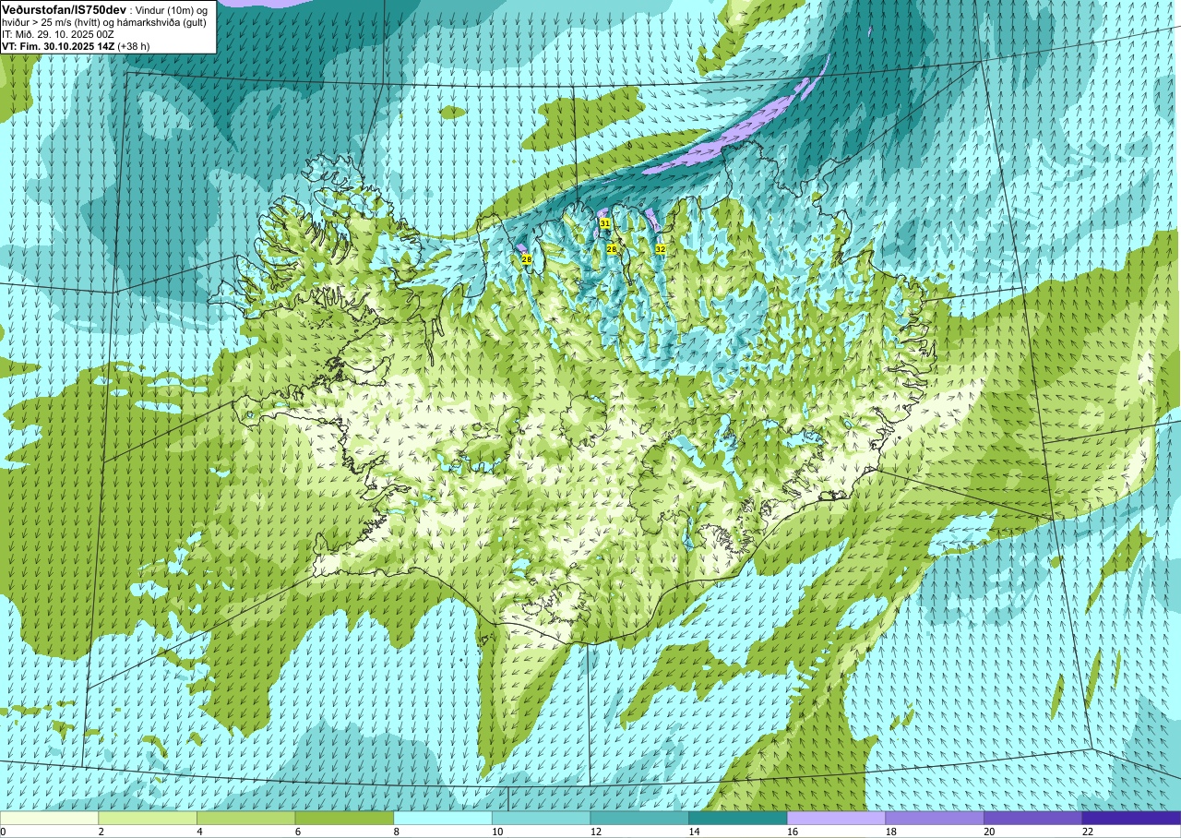Click the forecast offset "(+38 h)"
Viewport: 1181px width, 838px height.
point(133,46)
